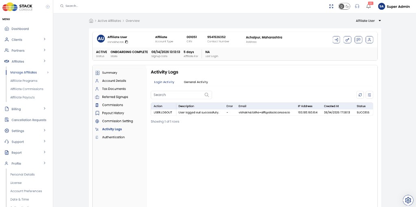Screen dimensions: 416x207
Task: Open Personal Details under Profile
Action: pos(23,175)
